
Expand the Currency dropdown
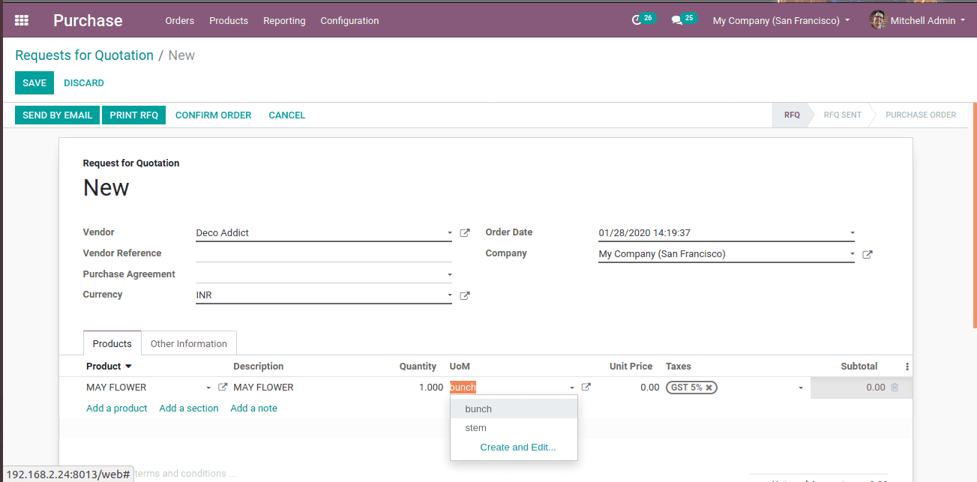point(450,295)
